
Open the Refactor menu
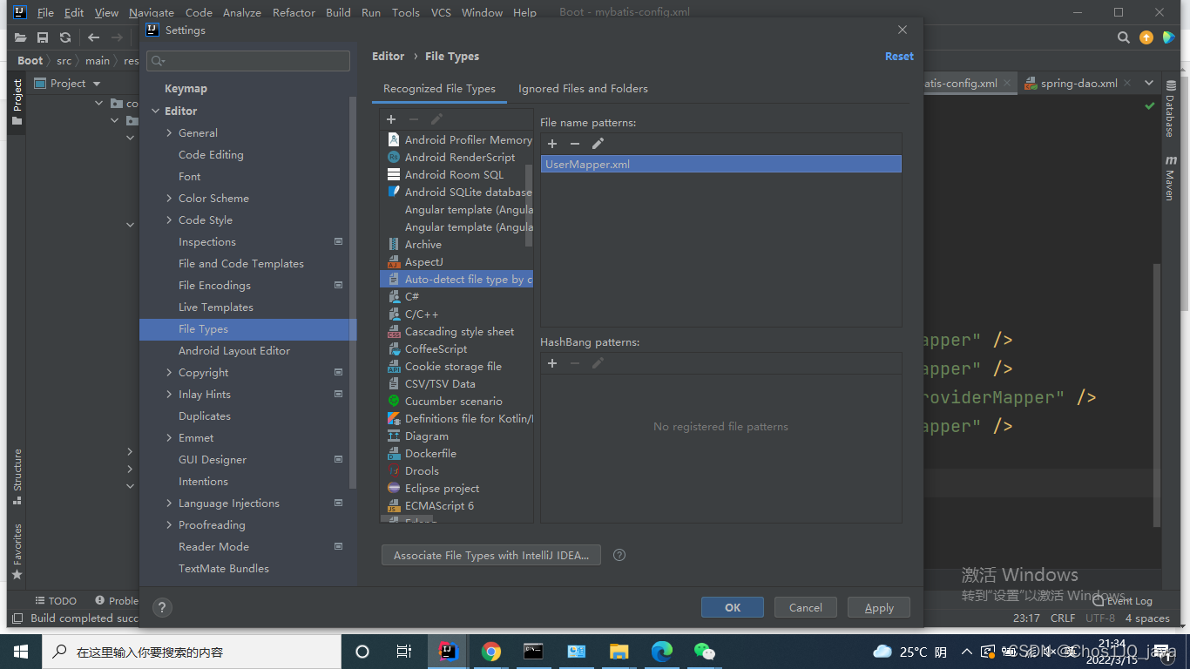294,12
